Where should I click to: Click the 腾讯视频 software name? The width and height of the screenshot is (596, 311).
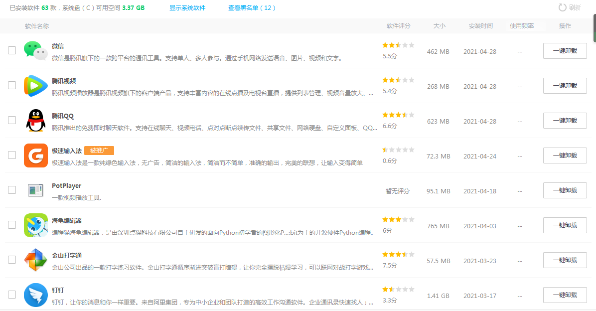pos(64,81)
